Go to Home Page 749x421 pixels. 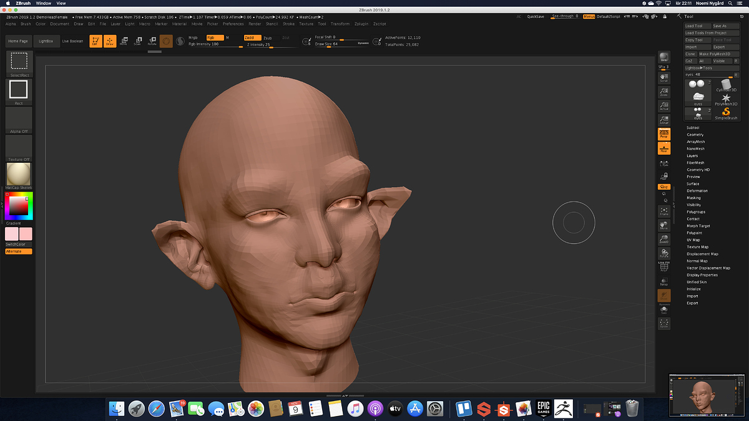click(18, 41)
